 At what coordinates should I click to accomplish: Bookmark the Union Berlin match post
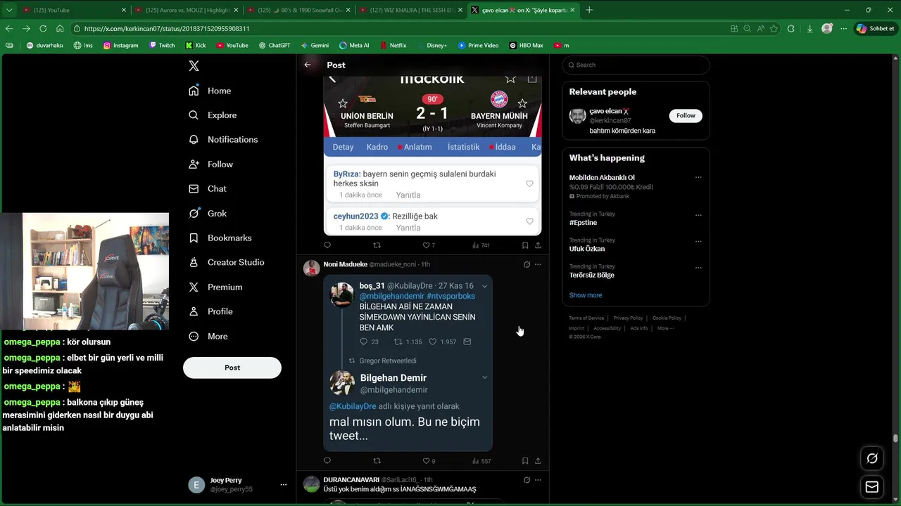(x=525, y=245)
